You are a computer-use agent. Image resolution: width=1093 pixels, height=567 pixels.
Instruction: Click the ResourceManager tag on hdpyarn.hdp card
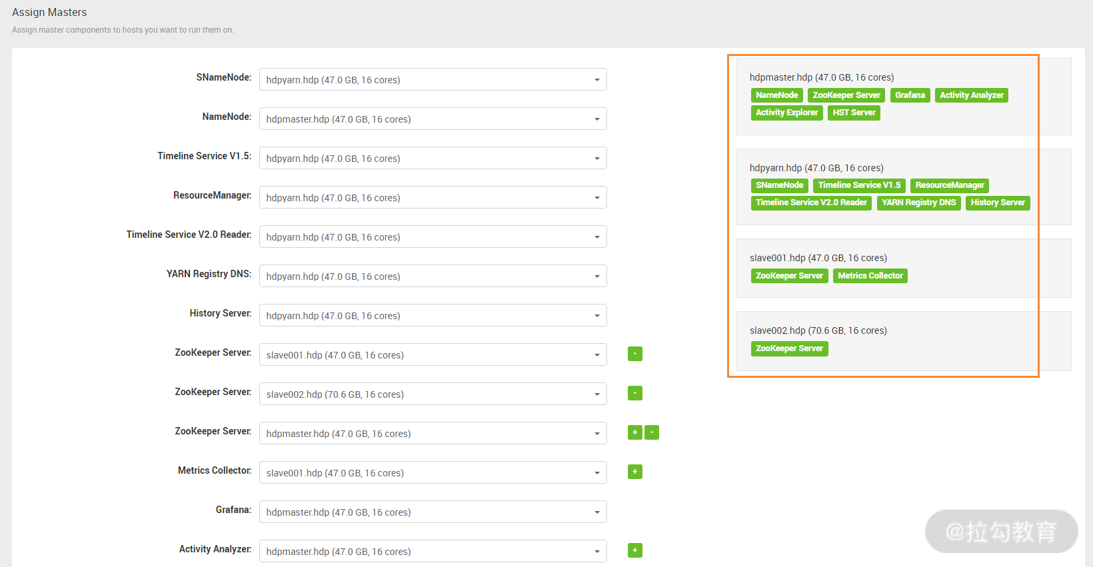point(950,185)
